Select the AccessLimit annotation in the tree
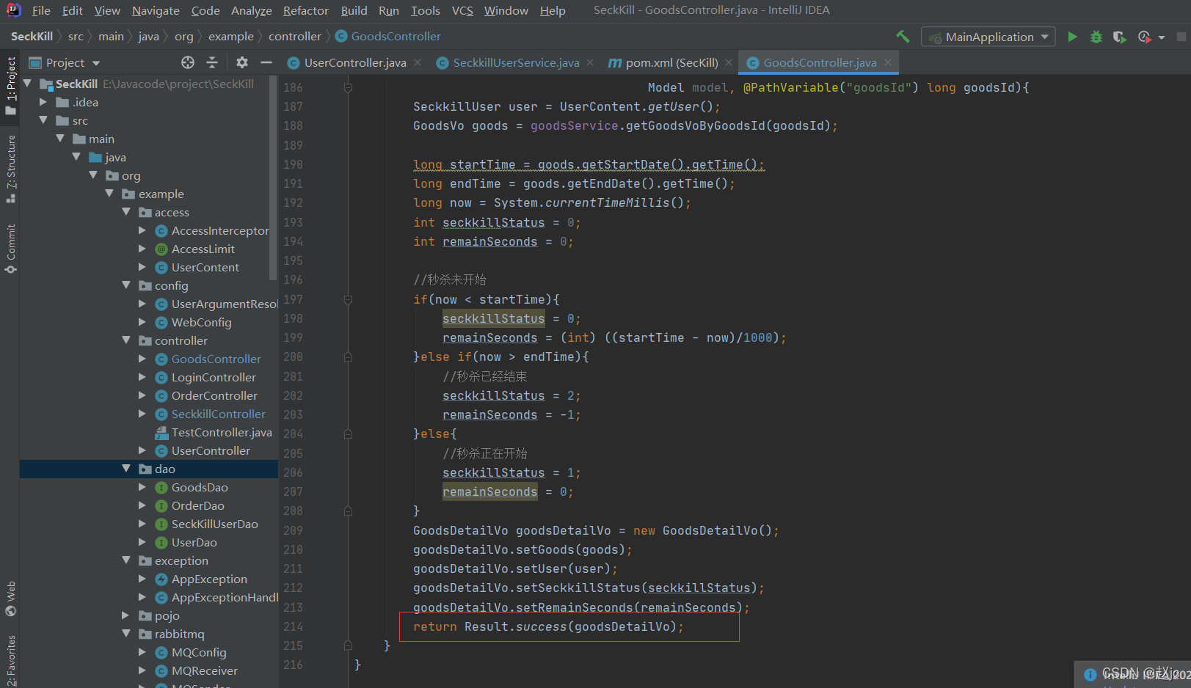Screen dimensions: 1191x688 203,249
